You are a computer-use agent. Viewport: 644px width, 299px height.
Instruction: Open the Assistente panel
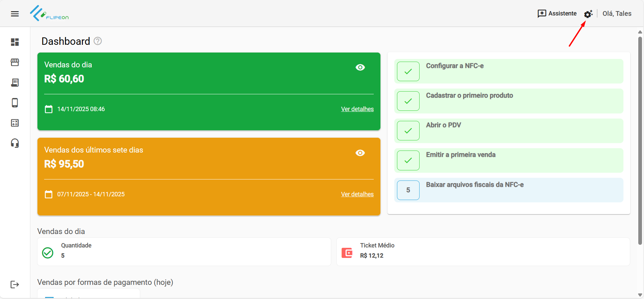click(557, 13)
